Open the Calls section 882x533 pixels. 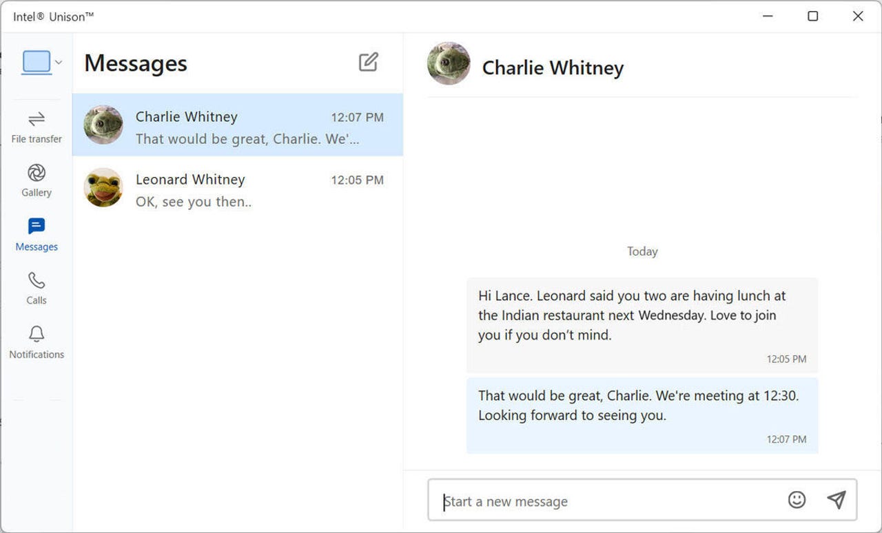pyautogui.click(x=37, y=289)
